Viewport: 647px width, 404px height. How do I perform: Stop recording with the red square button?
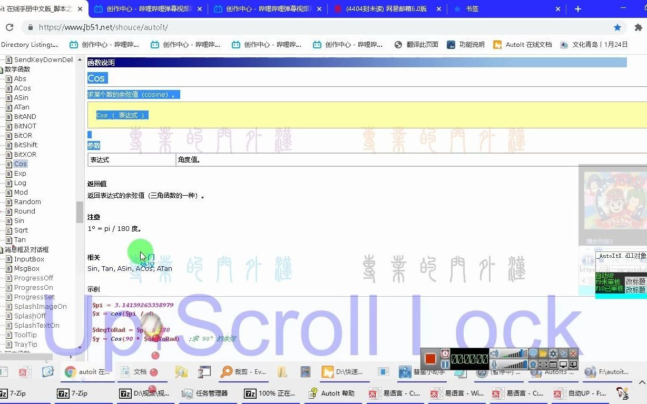coord(430,359)
